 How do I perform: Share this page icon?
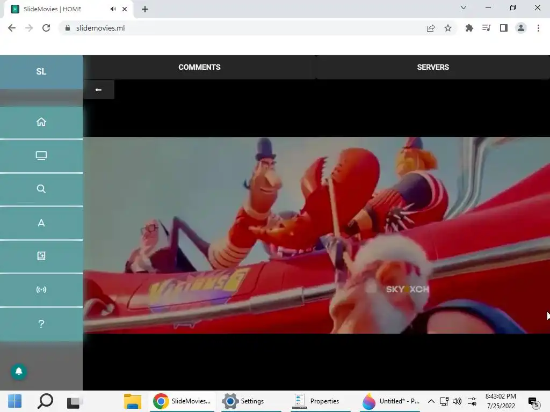coord(431,28)
